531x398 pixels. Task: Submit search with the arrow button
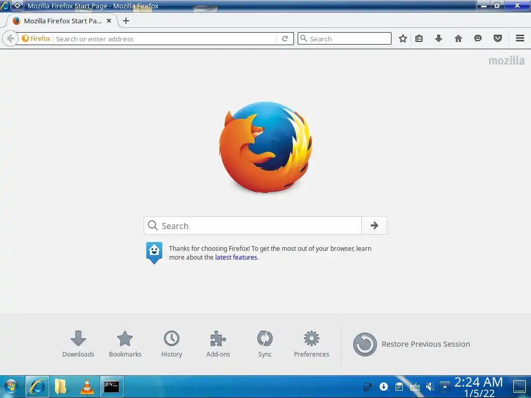[x=374, y=225]
